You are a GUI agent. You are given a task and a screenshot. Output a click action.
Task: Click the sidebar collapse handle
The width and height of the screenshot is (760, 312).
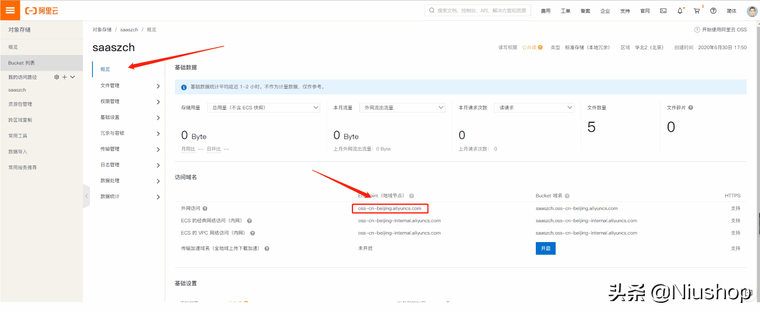click(x=86, y=196)
